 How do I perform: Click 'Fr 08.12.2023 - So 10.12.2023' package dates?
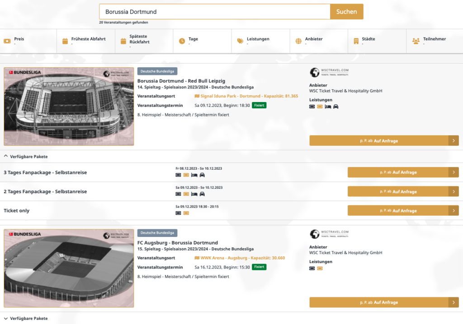[x=199, y=169]
